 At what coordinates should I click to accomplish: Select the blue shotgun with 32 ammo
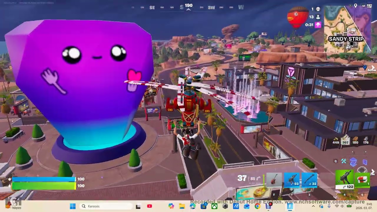[x=310, y=180]
